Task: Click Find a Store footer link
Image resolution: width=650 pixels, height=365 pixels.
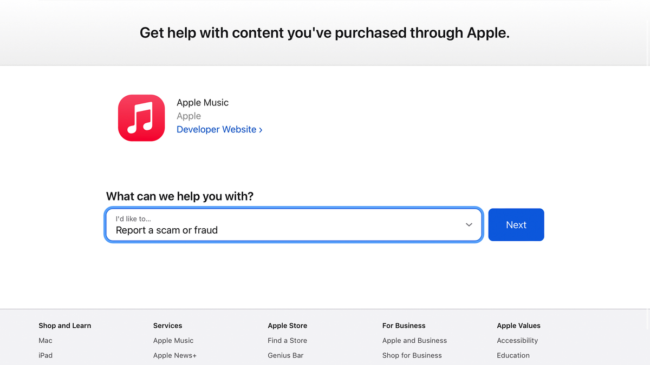Action: [x=287, y=341]
